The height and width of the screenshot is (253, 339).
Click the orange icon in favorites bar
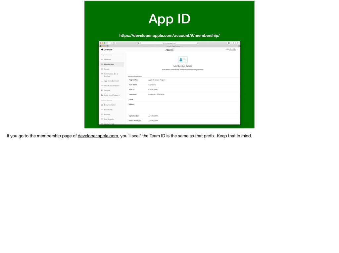[x=104, y=46]
